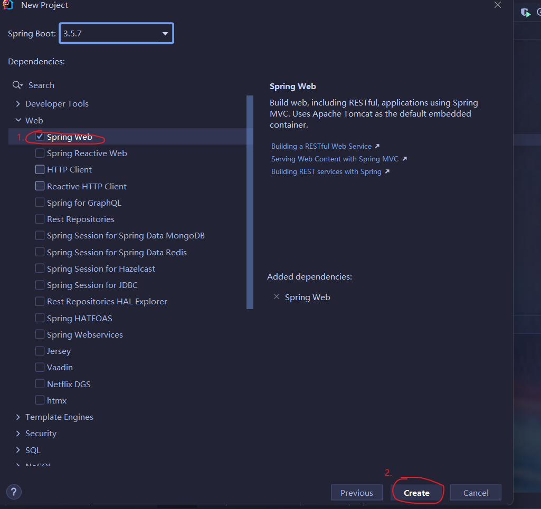This screenshot has width=541, height=509.
Task: Click the Spring Web description heading
Action: pyautogui.click(x=292, y=86)
